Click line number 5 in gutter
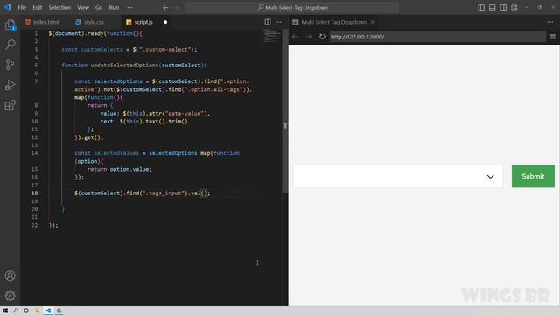This screenshot has height=315, width=560. [x=36, y=66]
